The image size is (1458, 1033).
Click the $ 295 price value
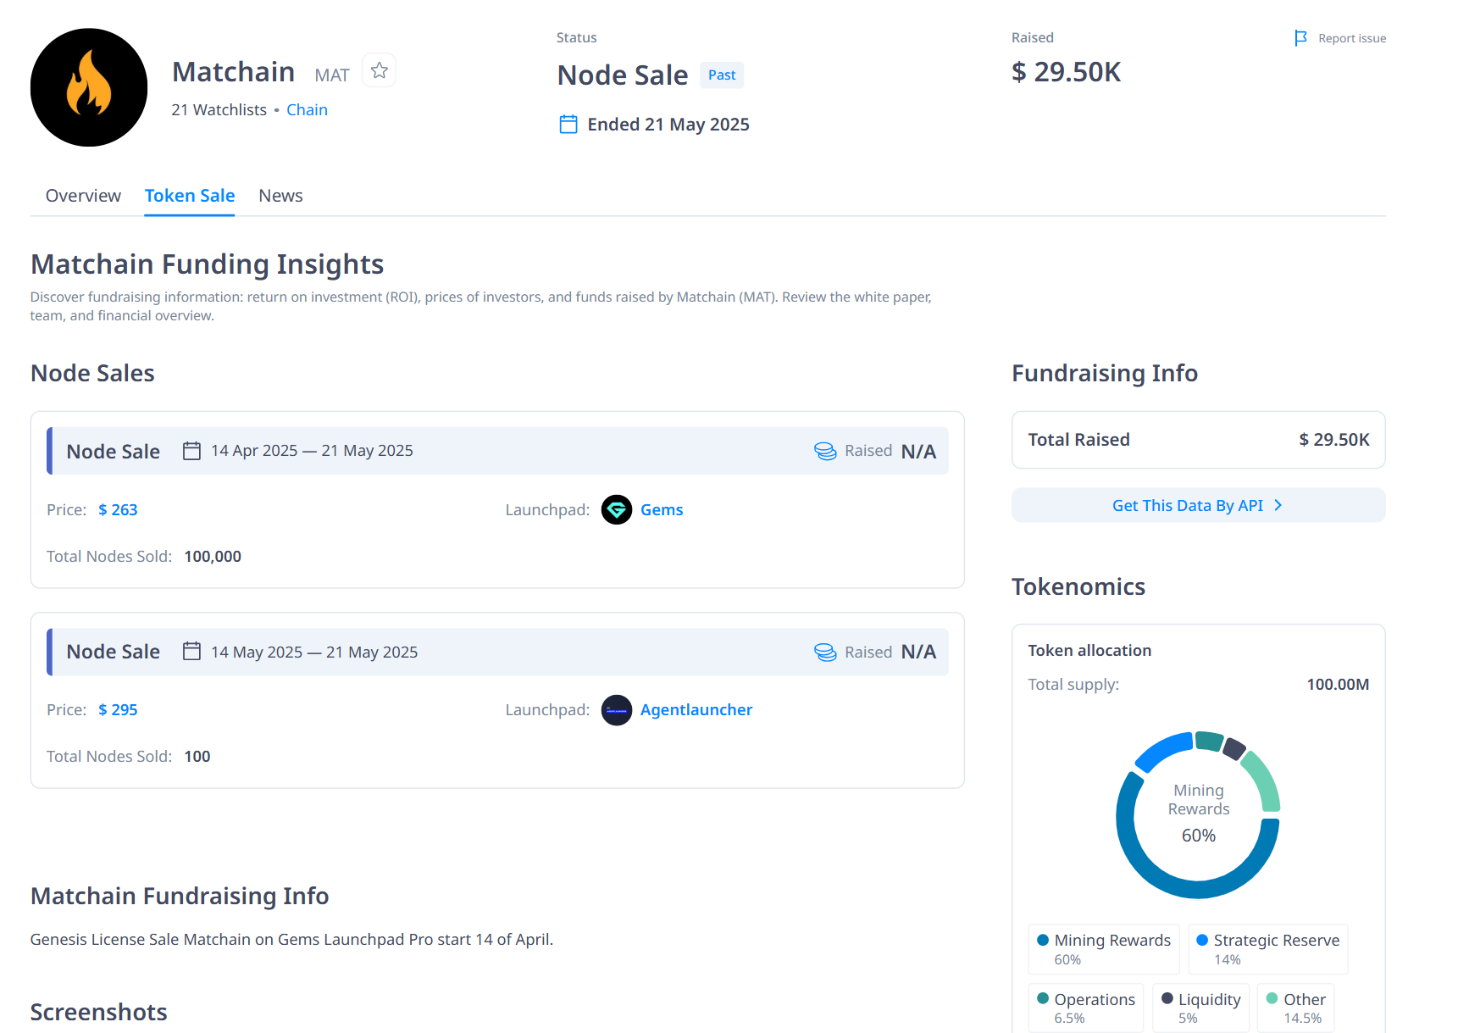point(118,710)
